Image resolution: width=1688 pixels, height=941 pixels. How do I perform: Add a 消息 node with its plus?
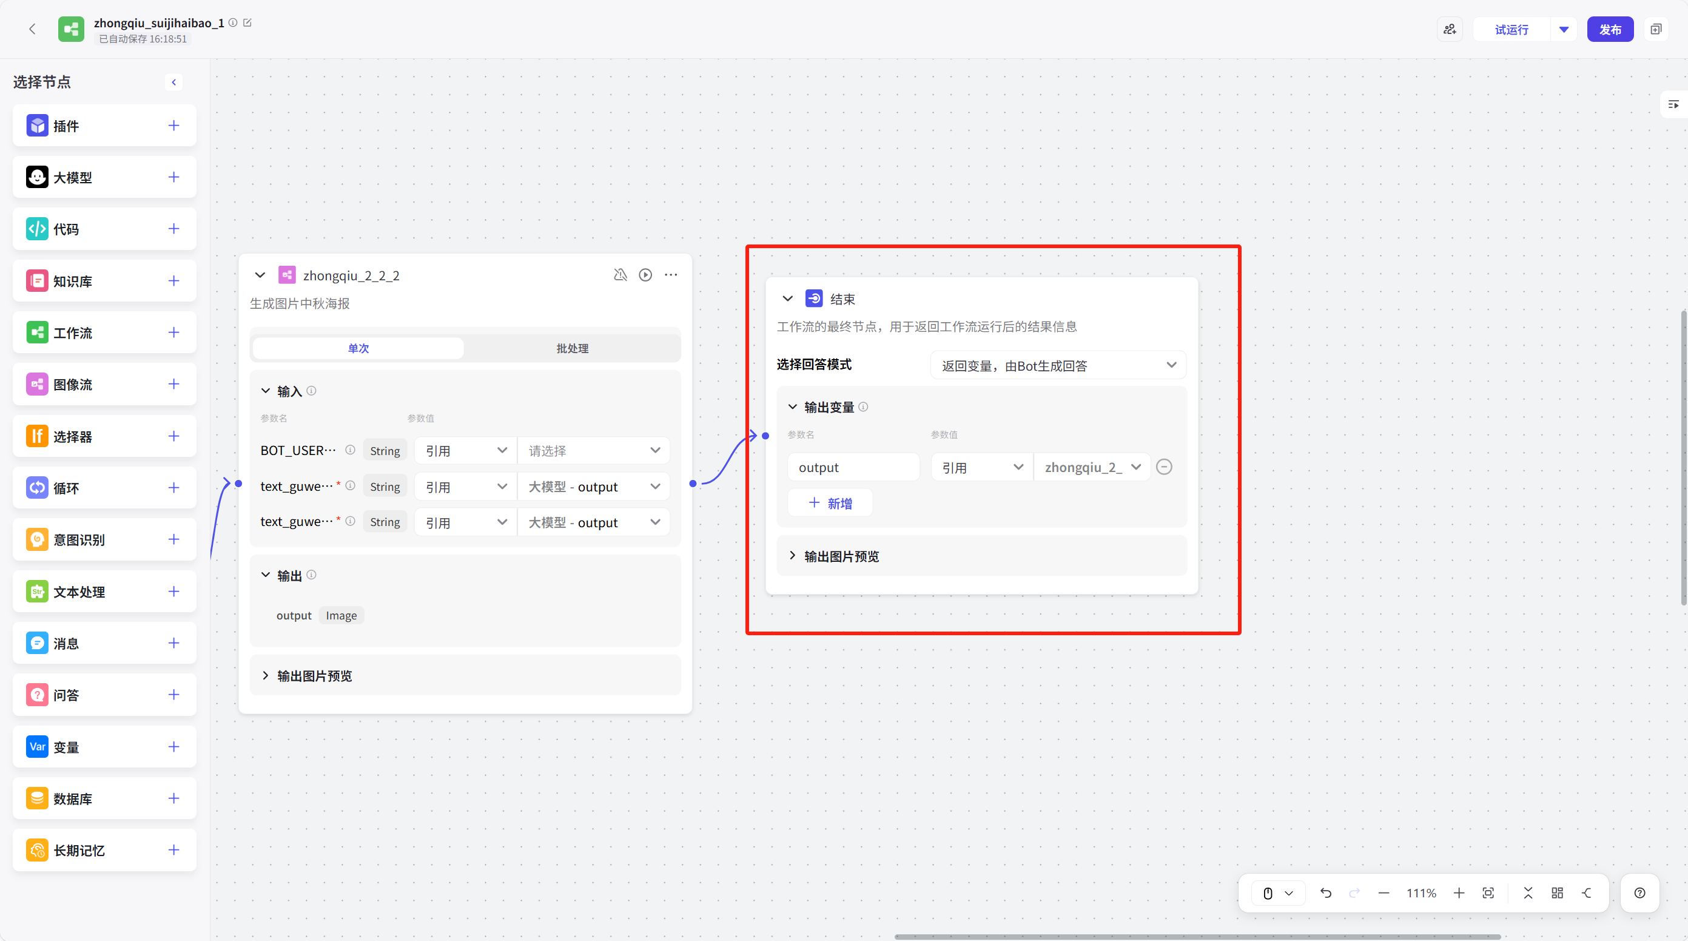click(x=173, y=643)
